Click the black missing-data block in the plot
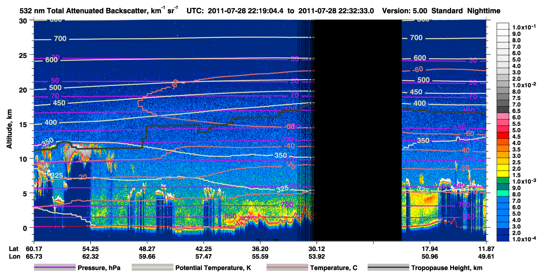 [357, 130]
